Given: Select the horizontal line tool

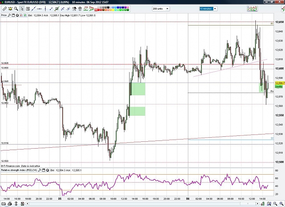Looking at the screenshot, I should tap(39, 9).
